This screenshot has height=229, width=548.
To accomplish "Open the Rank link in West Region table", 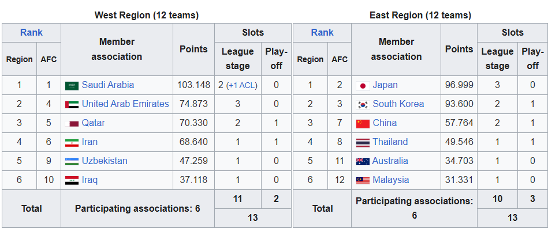I will point(31,33).
